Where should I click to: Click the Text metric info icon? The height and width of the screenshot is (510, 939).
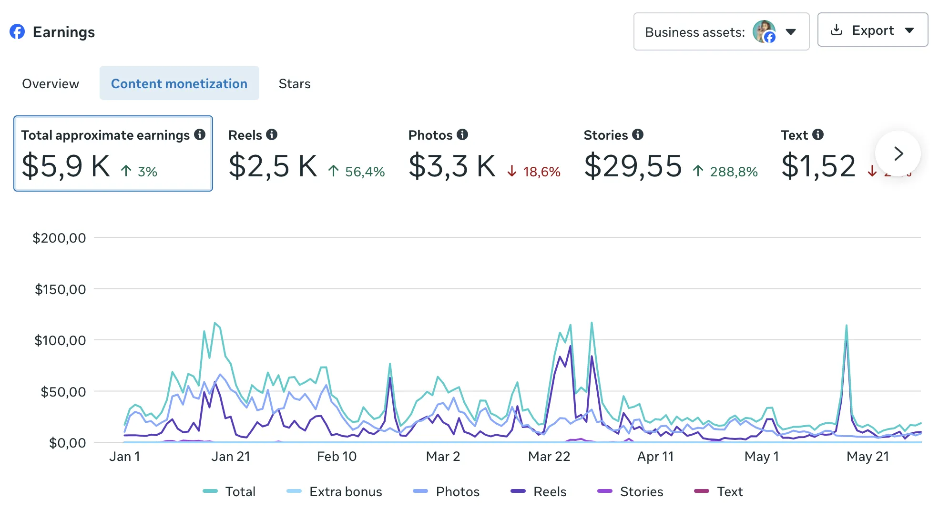[x=818, y=135]
